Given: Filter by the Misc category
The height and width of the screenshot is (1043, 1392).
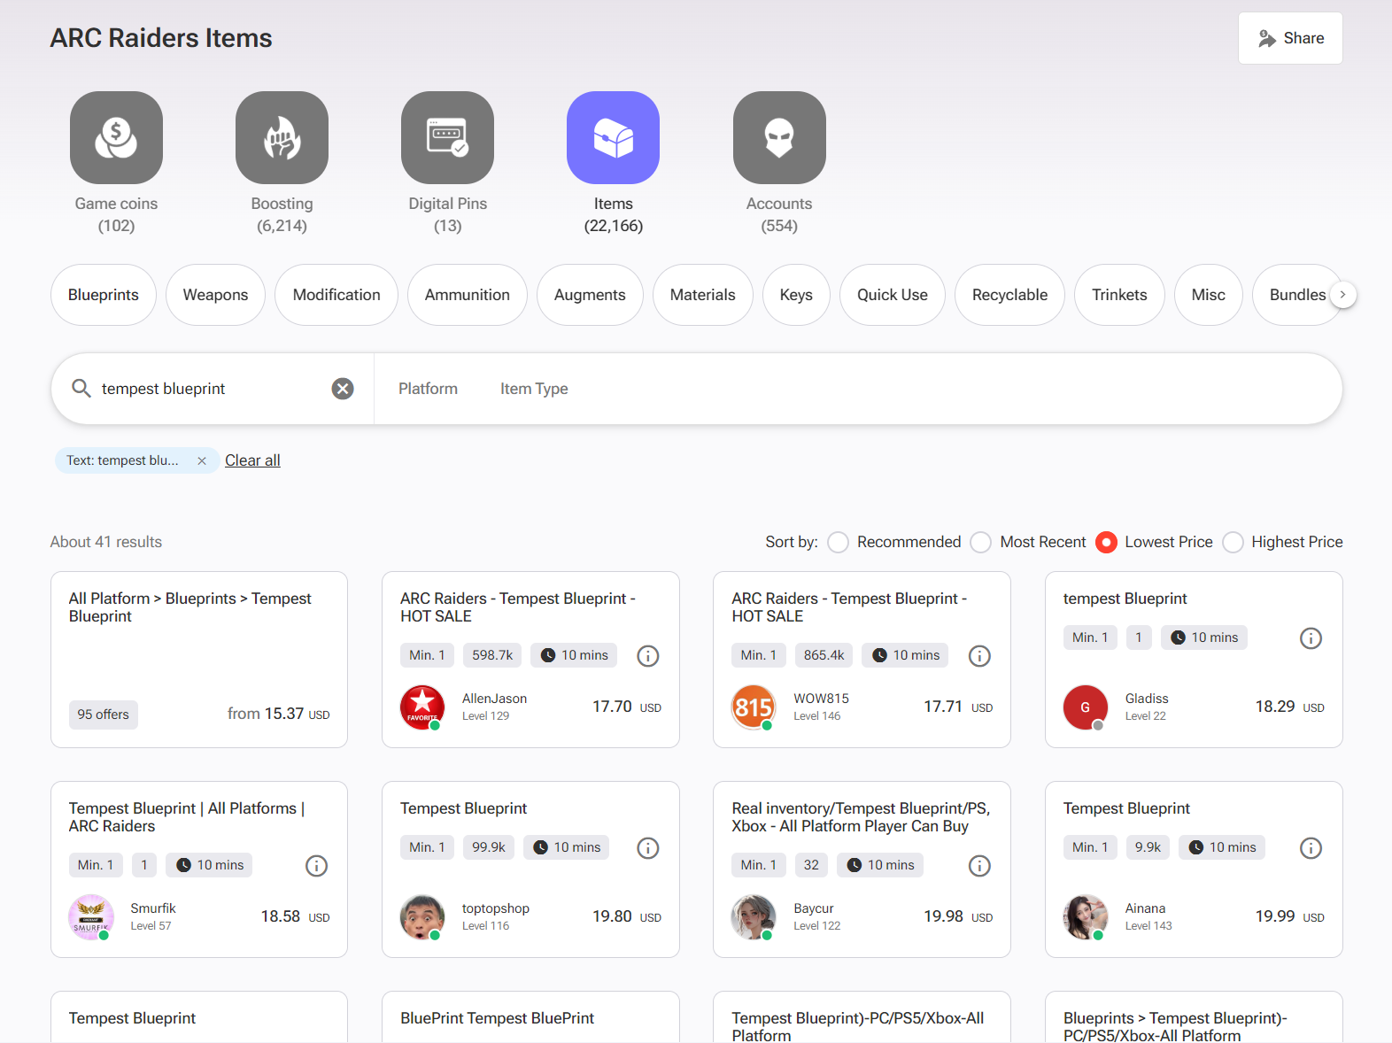Looking at the screenshot, I should pyautogui.click(x=1209, y=295).
